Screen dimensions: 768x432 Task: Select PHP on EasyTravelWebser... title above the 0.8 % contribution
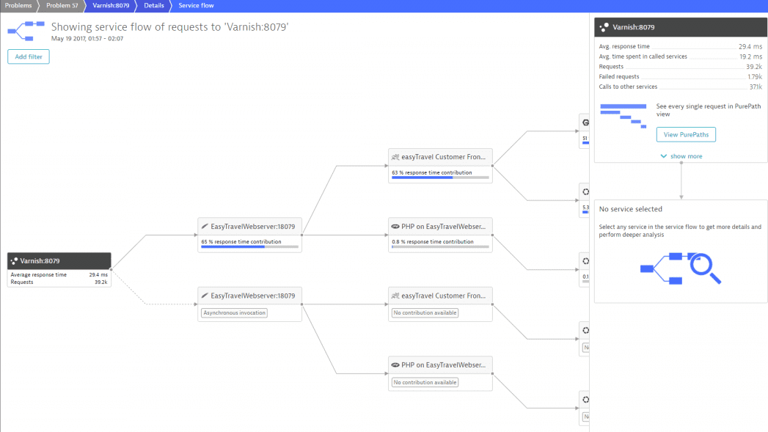point(443,227)
